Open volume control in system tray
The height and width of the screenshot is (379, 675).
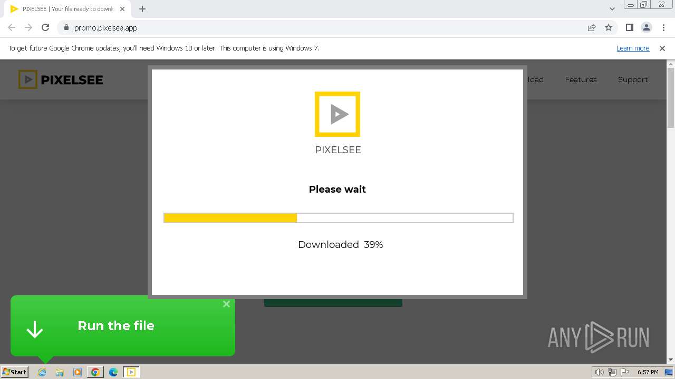(x=599, y=372)
